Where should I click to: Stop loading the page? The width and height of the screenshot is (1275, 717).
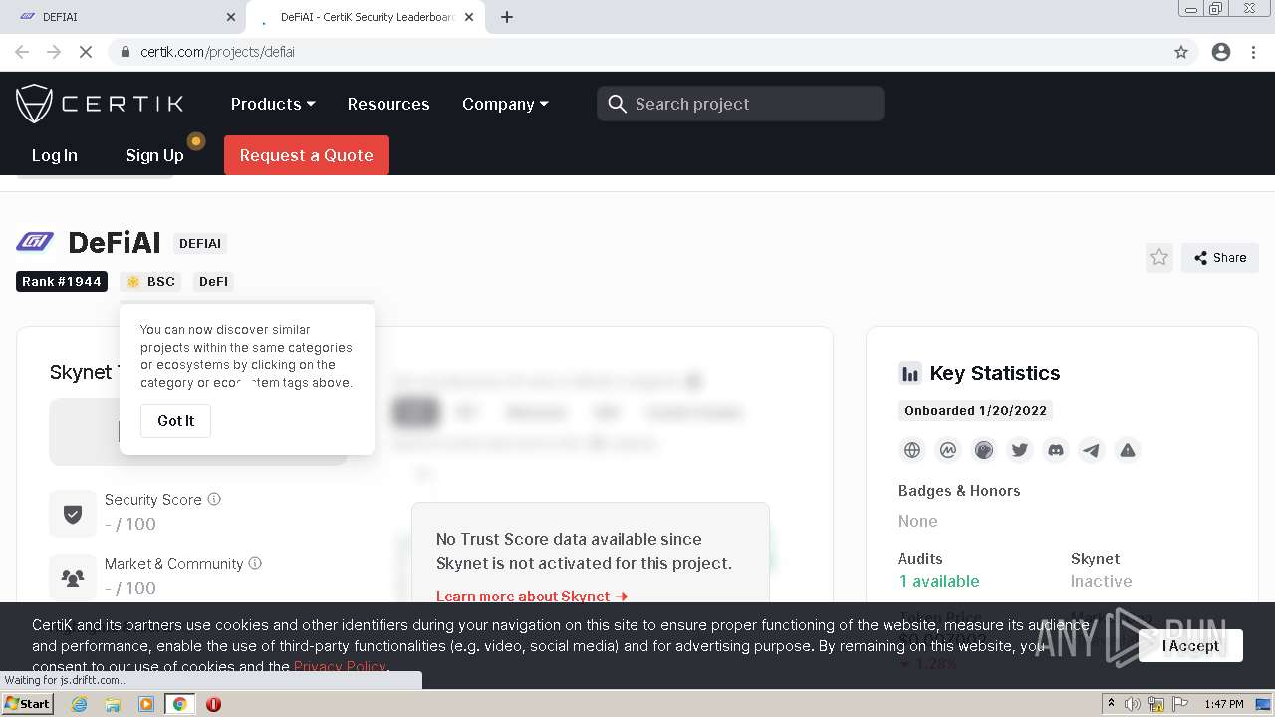pos(86,52)
